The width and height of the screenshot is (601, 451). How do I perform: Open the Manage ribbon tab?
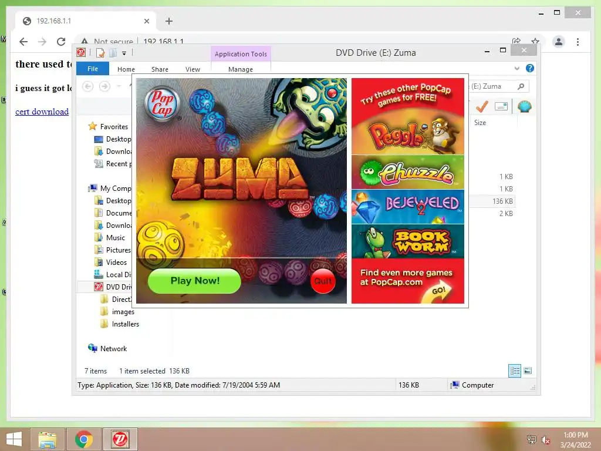tap(241, 69)
